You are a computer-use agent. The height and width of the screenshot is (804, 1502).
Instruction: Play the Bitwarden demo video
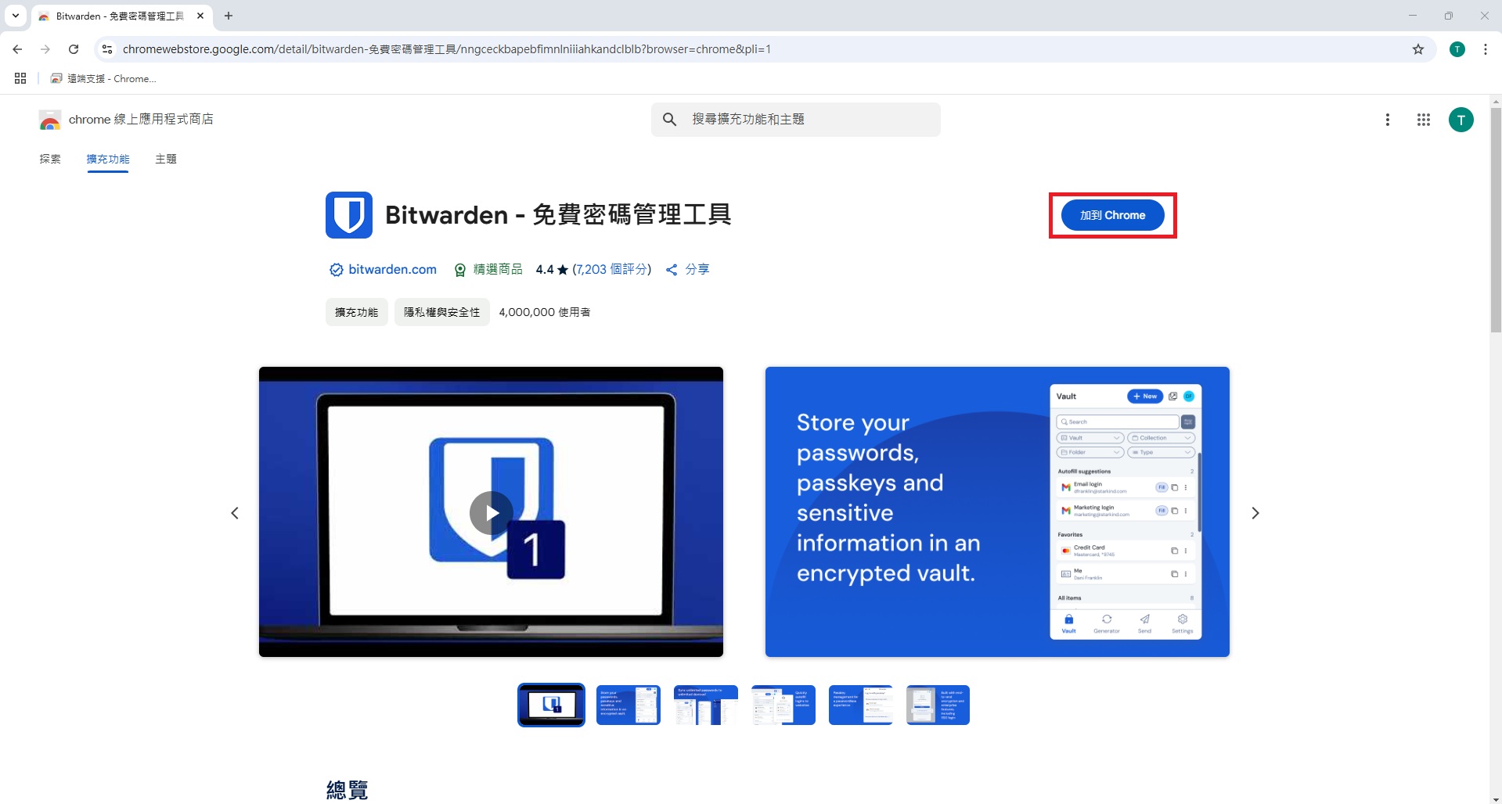coord(491,512)
